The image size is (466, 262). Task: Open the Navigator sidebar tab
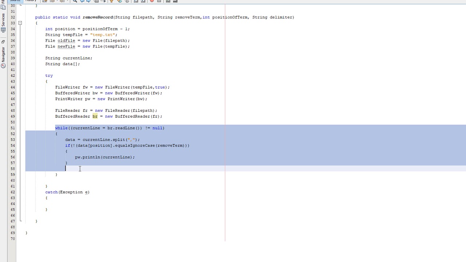(x=3, y=54)
